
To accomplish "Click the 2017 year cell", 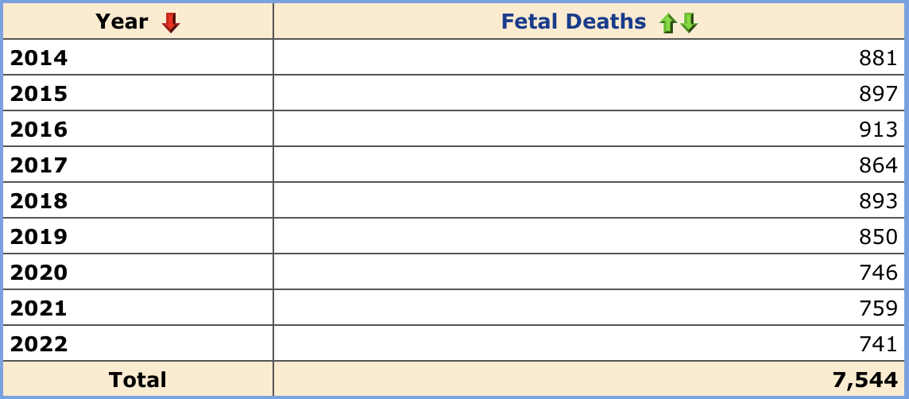I will click(39, 165).
